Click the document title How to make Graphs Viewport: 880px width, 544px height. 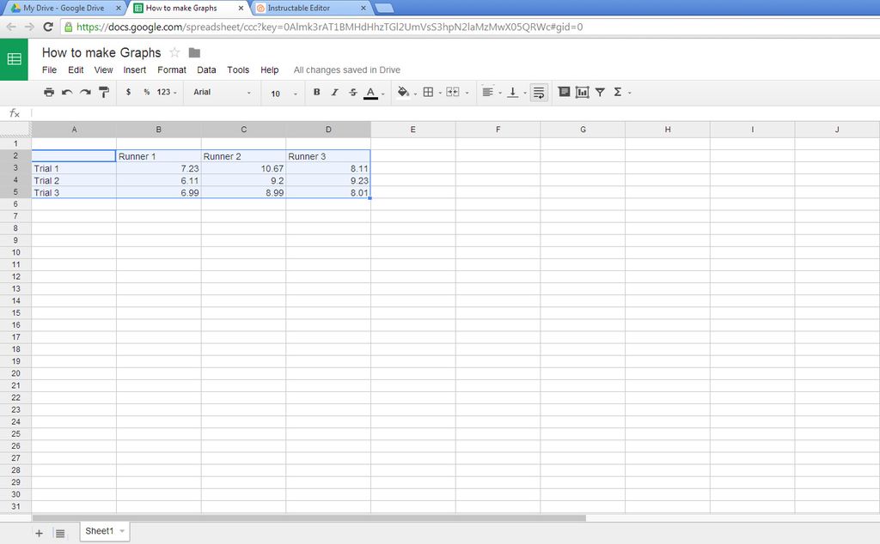pyautogui.click(x=101, y=52)
